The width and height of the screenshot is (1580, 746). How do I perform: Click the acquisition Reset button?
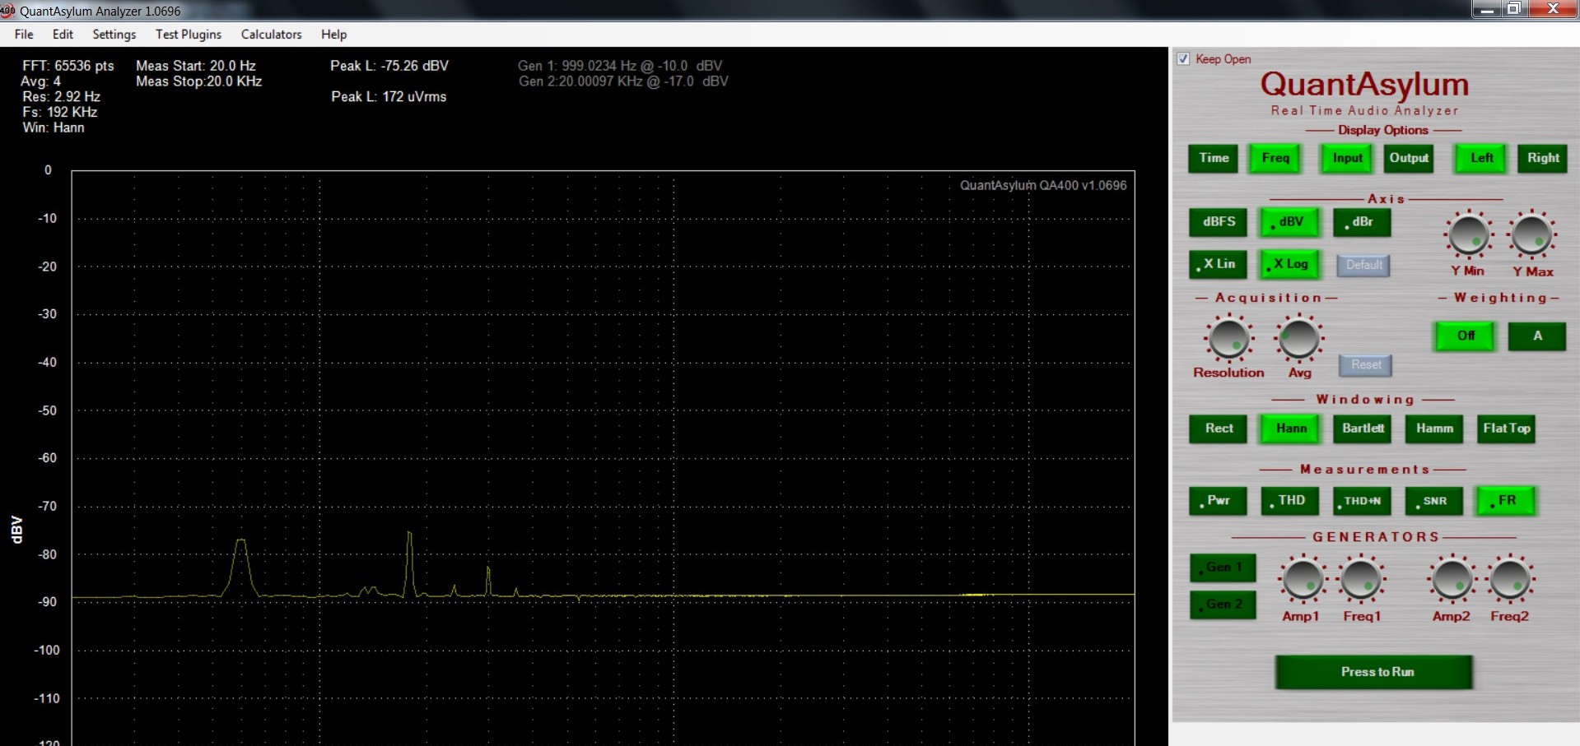click(x=1366, y=365)
